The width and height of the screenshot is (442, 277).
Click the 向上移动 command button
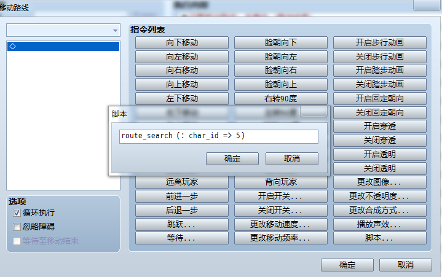(x=182, y=85)
